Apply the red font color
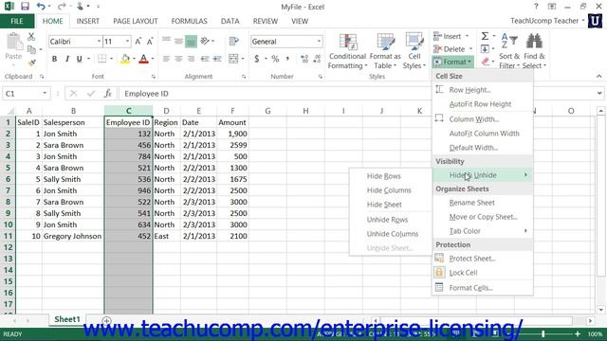Image resolution: width=607 pixels, height=341 pixels. coord(143,59)
